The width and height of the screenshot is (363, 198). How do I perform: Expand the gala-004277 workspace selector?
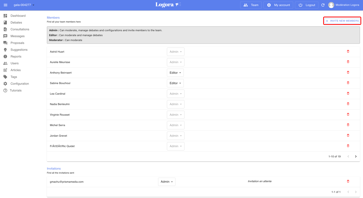tap(24, 5)
